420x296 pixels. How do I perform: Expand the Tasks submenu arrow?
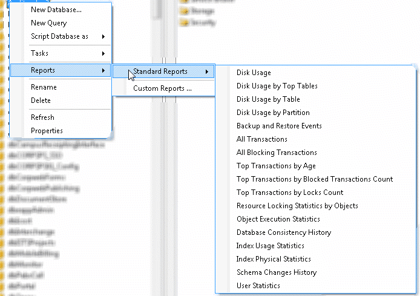coord(103,54)
